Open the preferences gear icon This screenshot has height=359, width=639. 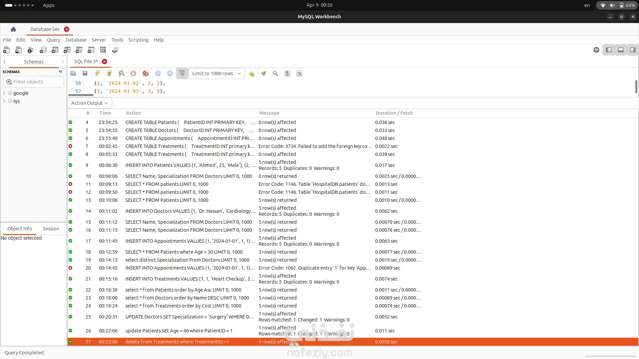click(x=596, y=50)
